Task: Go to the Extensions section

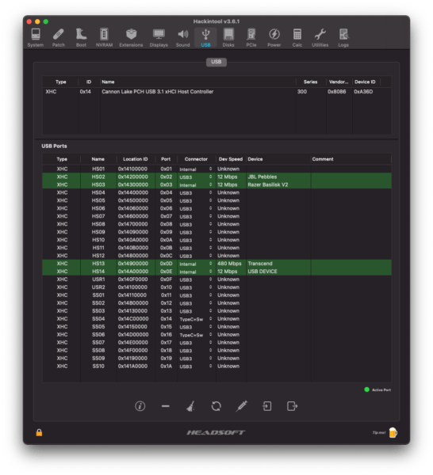Action: click(x=131, y=37)
